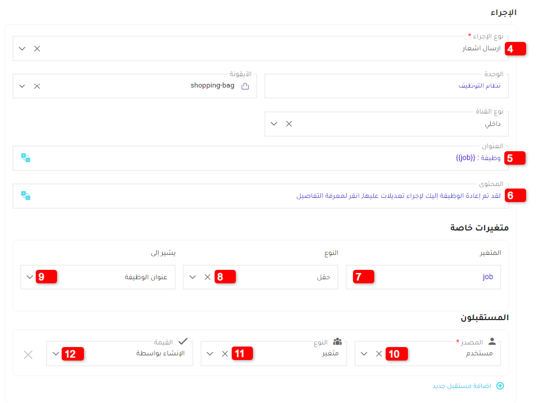The image size is (538, 403).
Task: Open the translation icon for العنوان field
Action: click(25, 158)
